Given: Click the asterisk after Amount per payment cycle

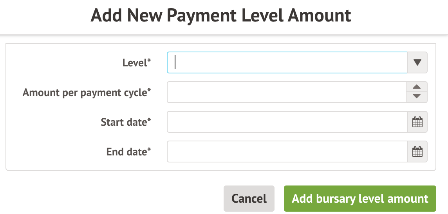Looking at the screenshot, I should pyautogui.click(x=149, y=91).
